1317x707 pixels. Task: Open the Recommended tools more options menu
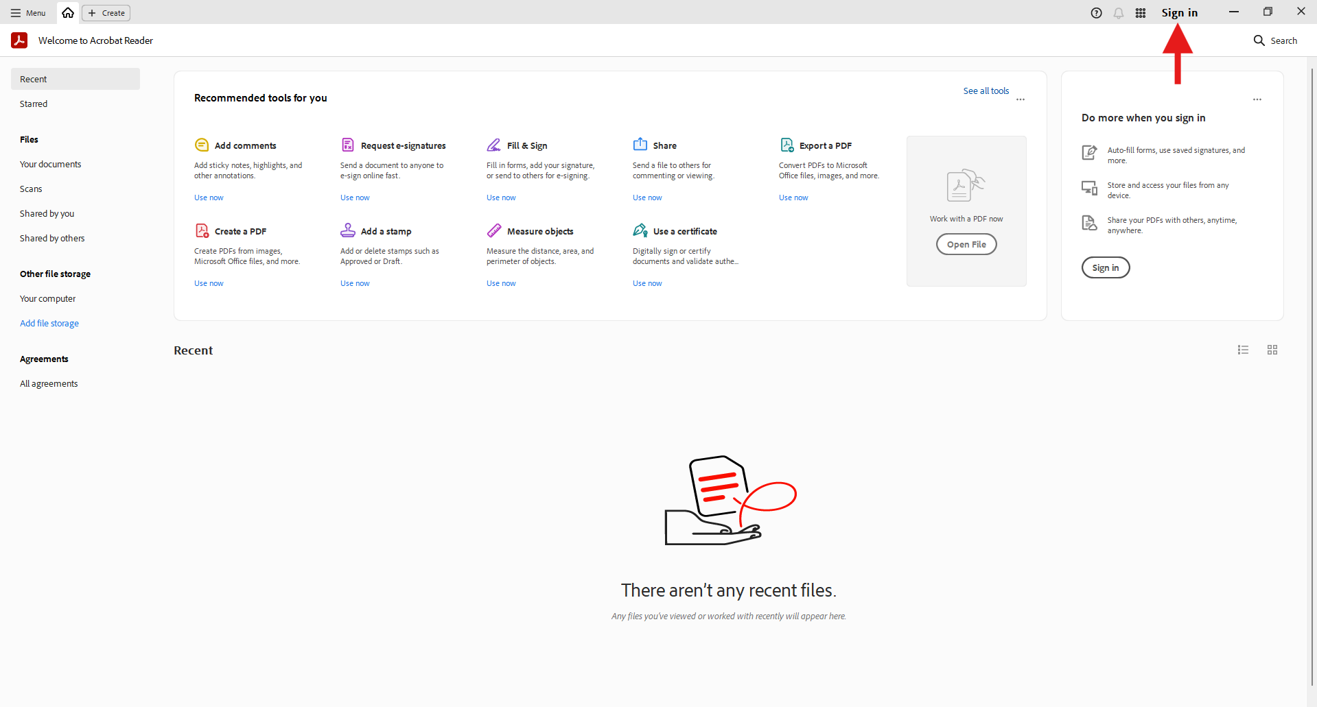point(1021,99)
